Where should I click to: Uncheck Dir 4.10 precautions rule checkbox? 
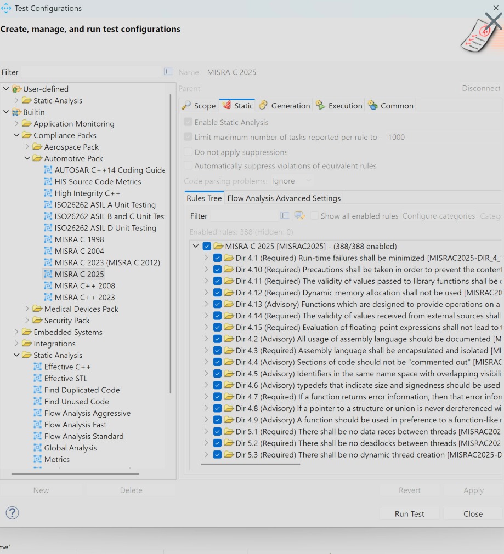pyautogui.click(x=218, y=269)
